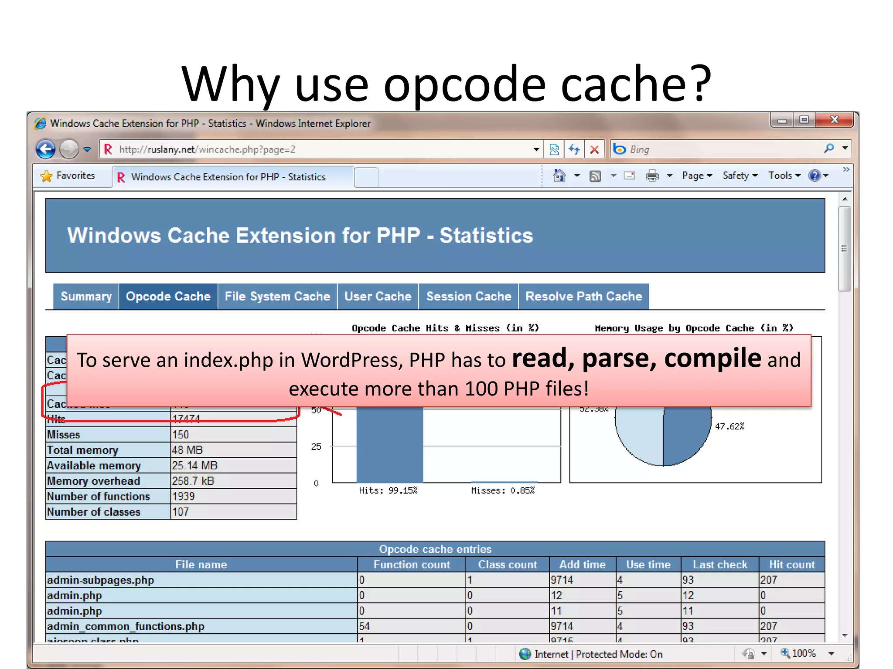Switch to the Resolve Path Cache tab
893x669 pixels.
point(583,297)
